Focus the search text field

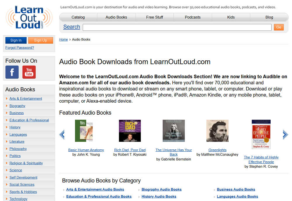pyautogui.click(x=177, y=27)
